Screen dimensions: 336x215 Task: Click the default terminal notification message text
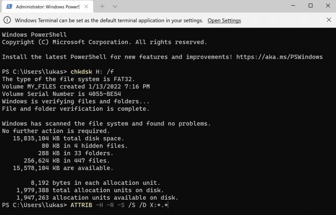coord(109,21)
